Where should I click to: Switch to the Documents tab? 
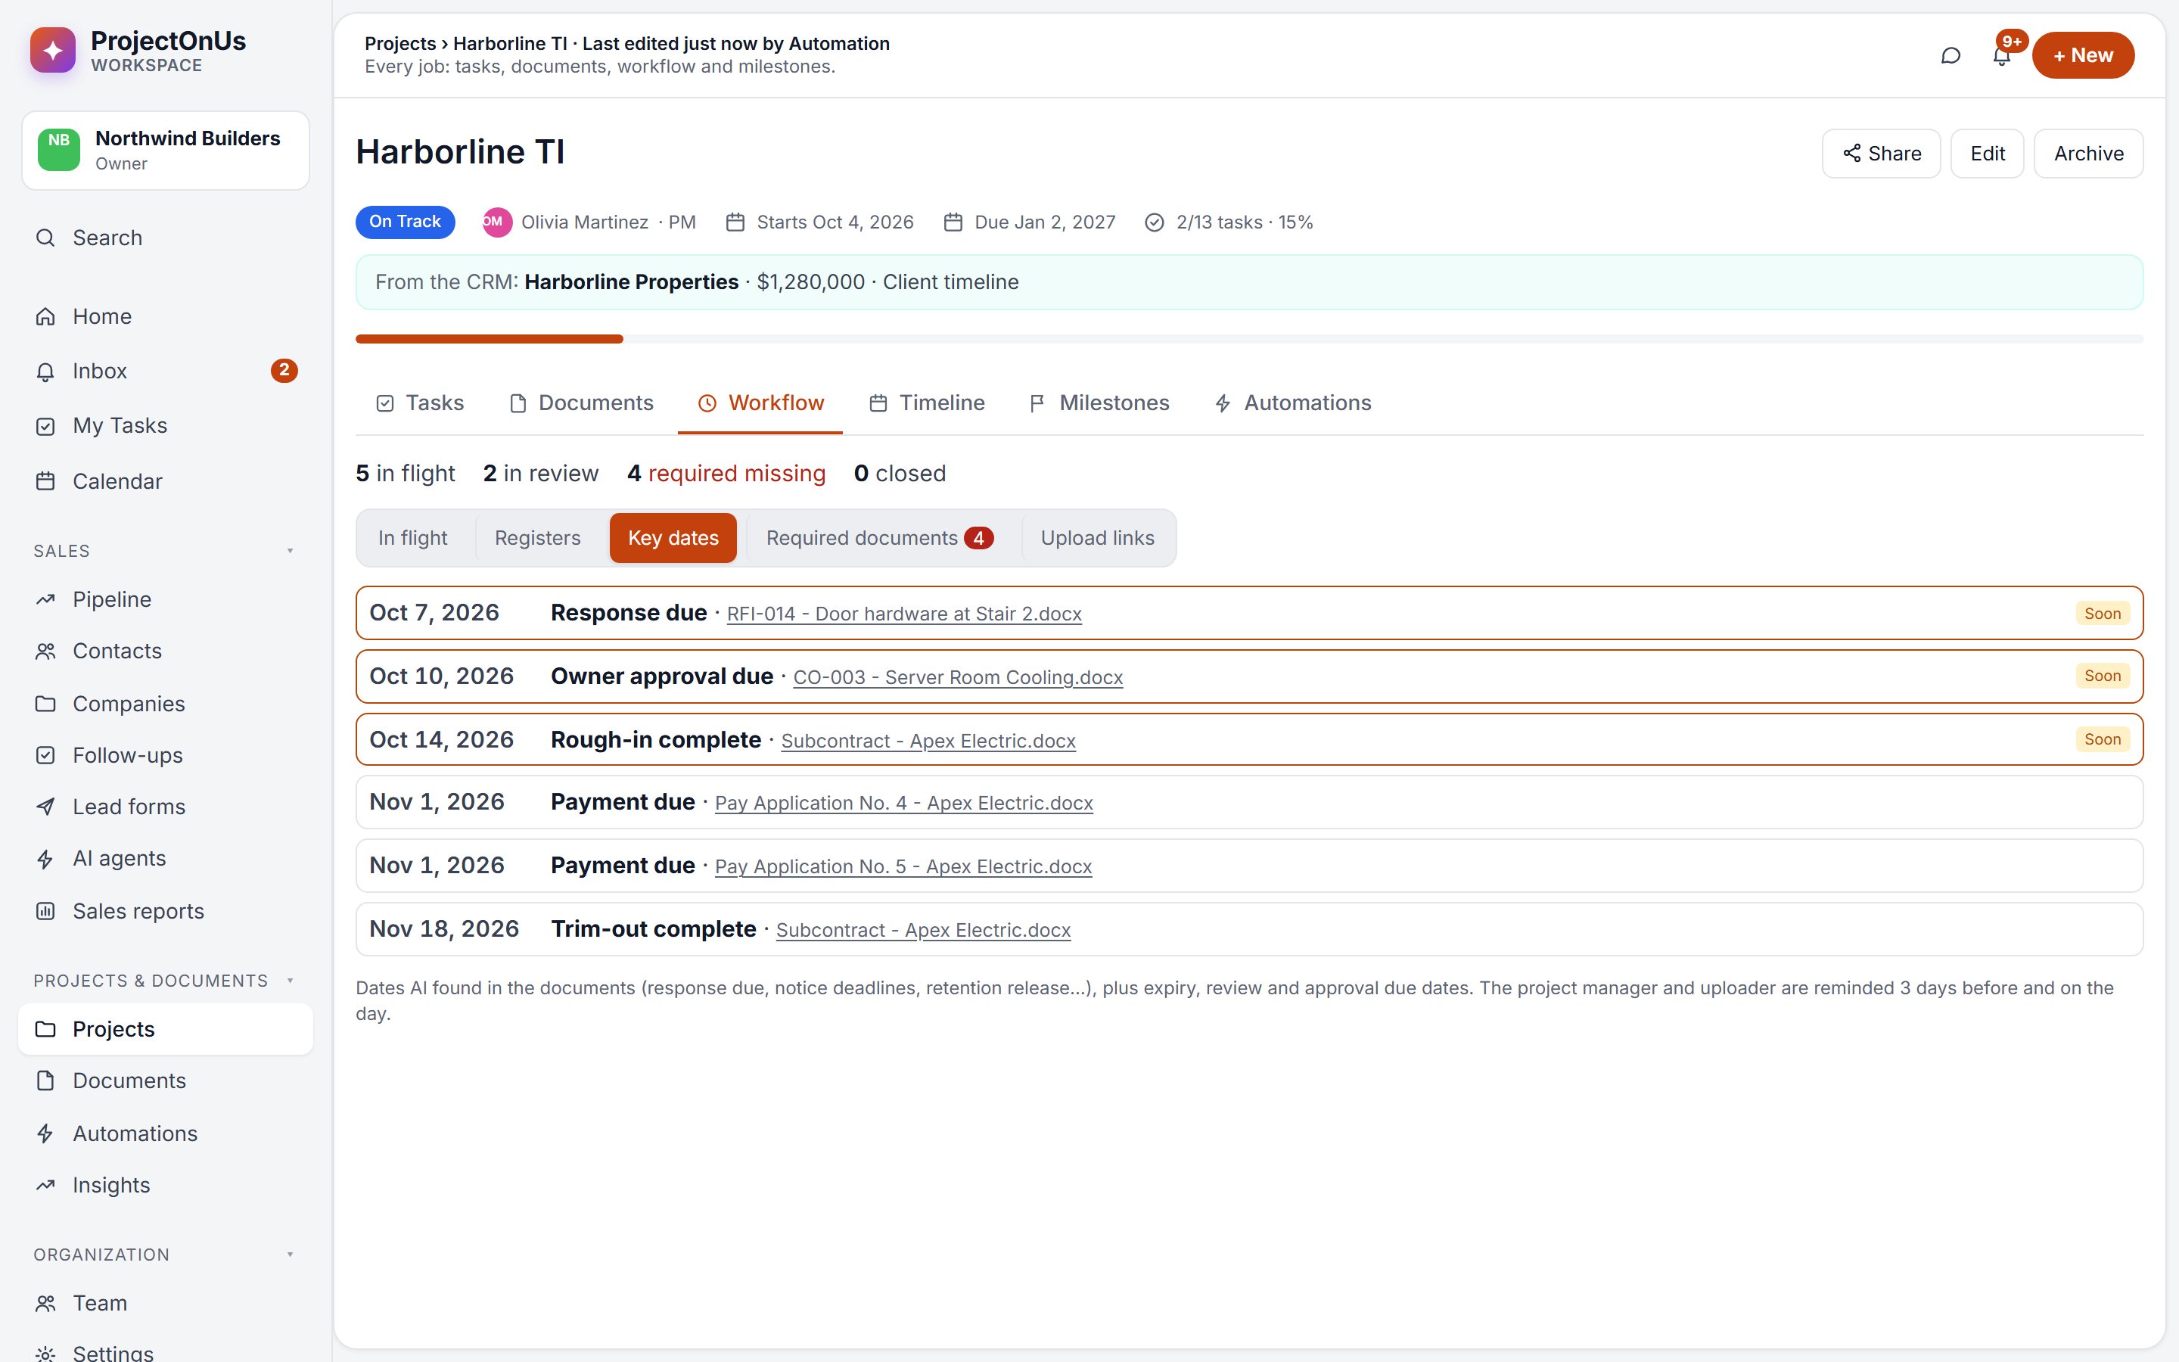[x=582, y=403]
